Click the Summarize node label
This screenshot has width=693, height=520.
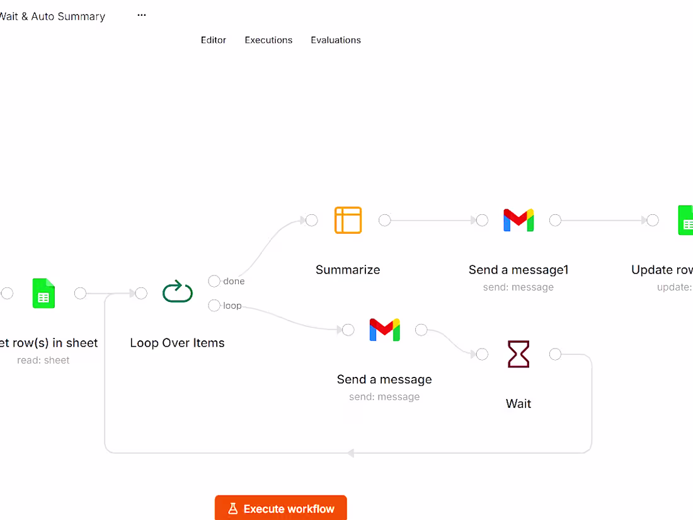pyautogui.click(x=348, y=270)
